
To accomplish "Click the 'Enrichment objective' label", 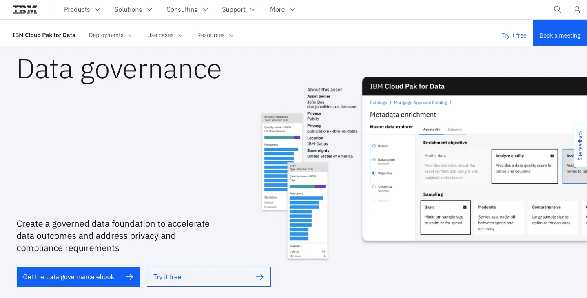I will coord(445,143).
